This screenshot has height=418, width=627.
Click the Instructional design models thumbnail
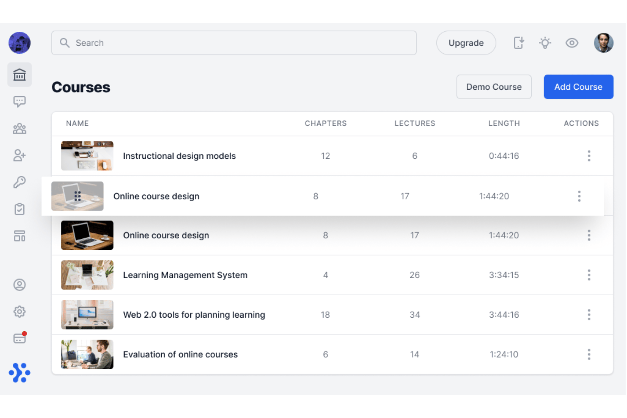point(87,156)
